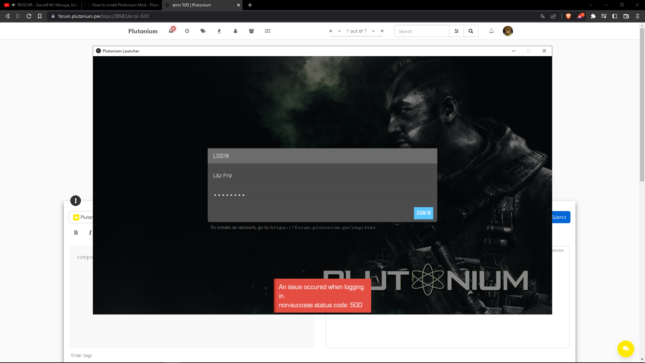
Task: Go back in browser history
Action: click(7, 16)
